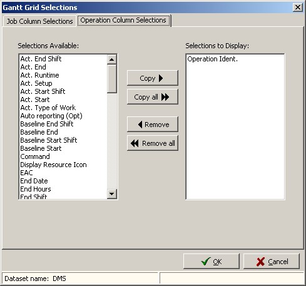Click scrollbar down arrow in available list
The height and width of the screenshot is (286, 306).
click(x=112, y=194)
